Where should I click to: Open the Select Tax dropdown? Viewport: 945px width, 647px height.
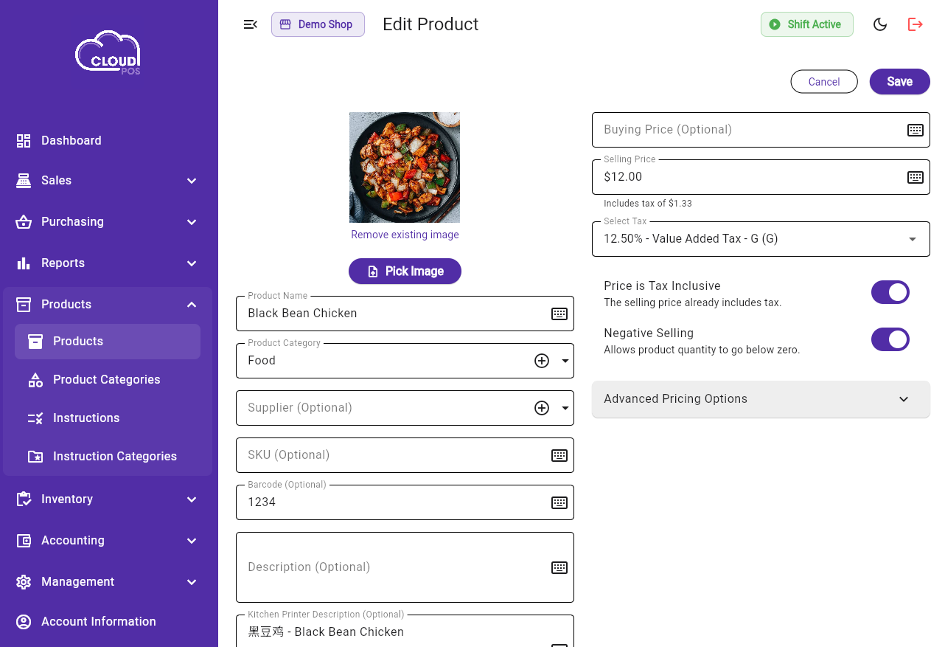760,239
